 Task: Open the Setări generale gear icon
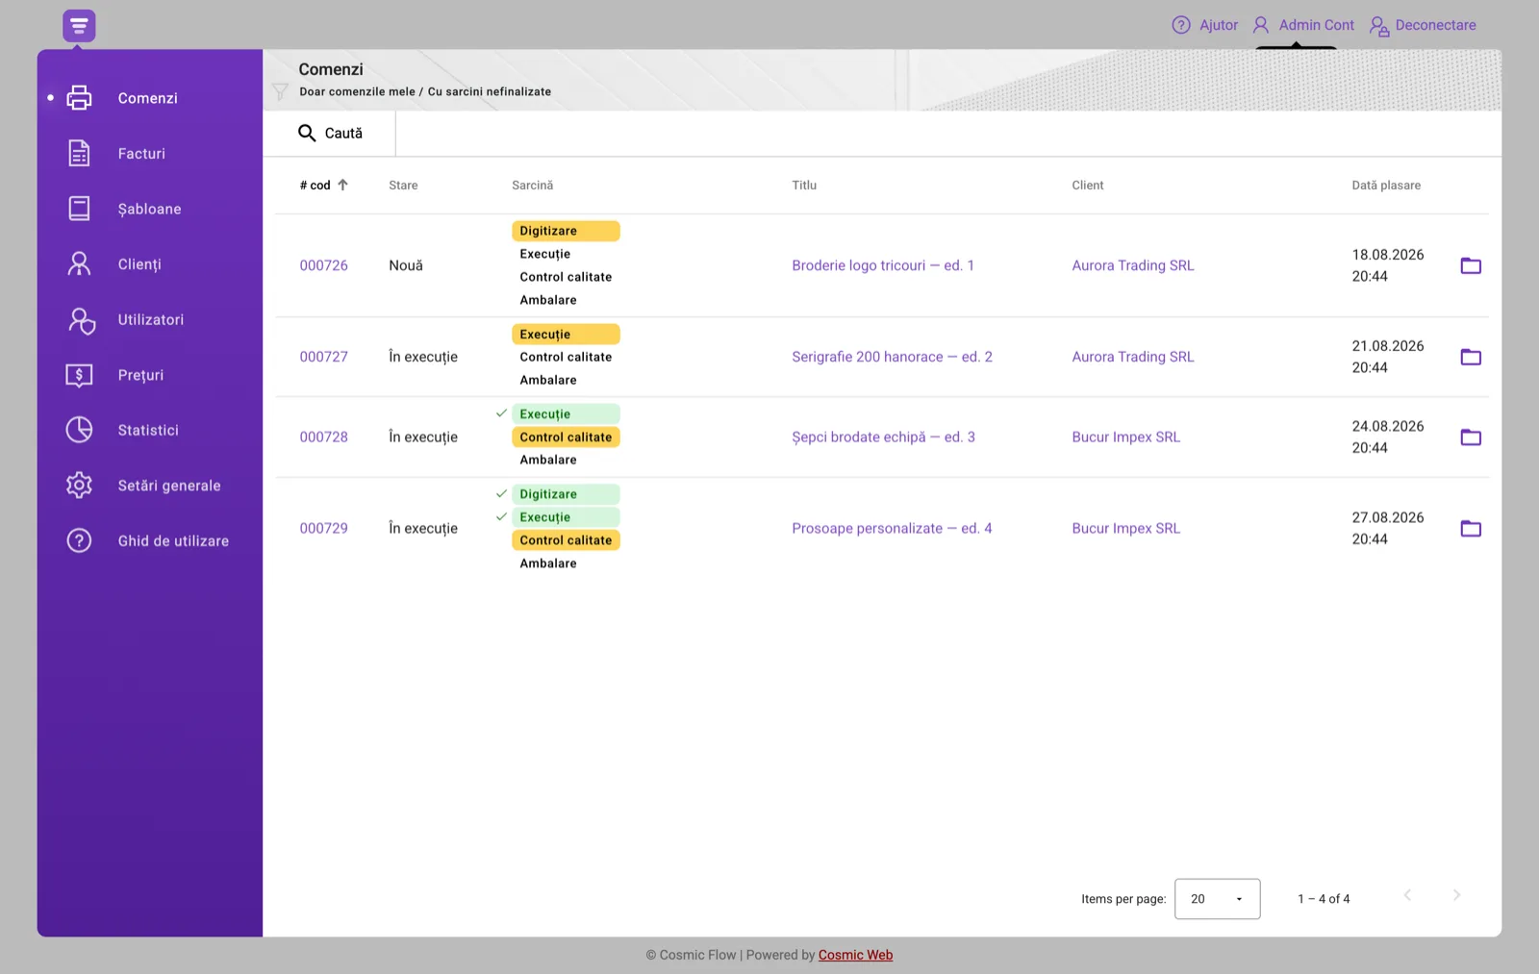tap(79, 486)
